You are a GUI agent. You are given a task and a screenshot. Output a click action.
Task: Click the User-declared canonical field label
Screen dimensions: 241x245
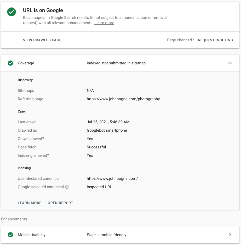(39, 179)
